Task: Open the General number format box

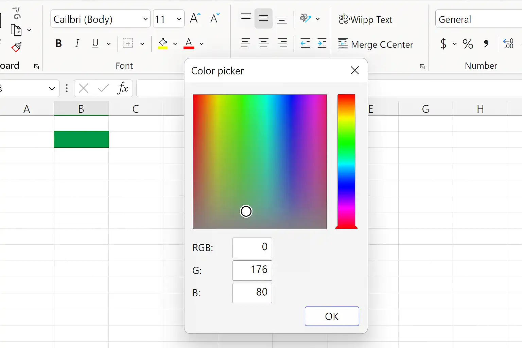Action: click(478, 19)
